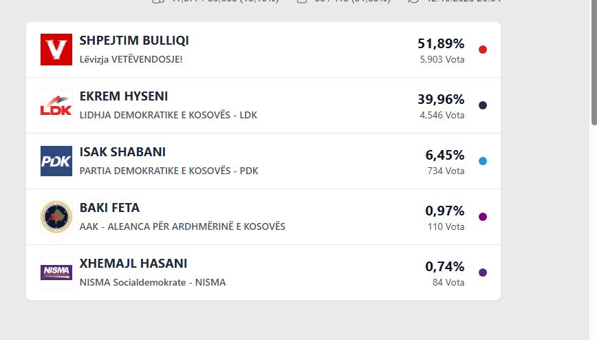Click the purple dot beside Xhemajl Hasani
This screenshot has height=340, width=597.
(x=483, y=273)
